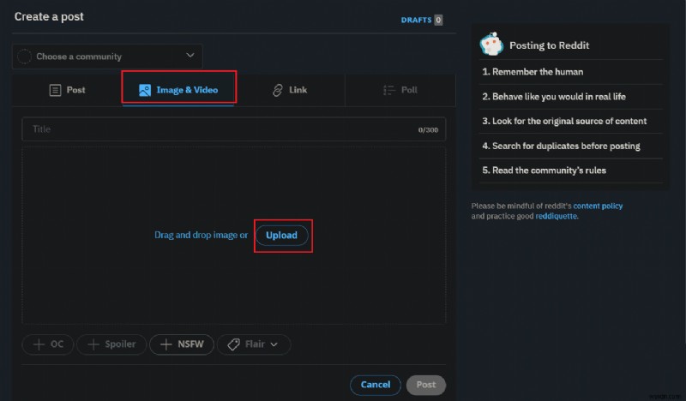Click the plus icon on NSFW button
Image resolution: width=686 pixels, height=401 pixels.
tap(165, 344)
